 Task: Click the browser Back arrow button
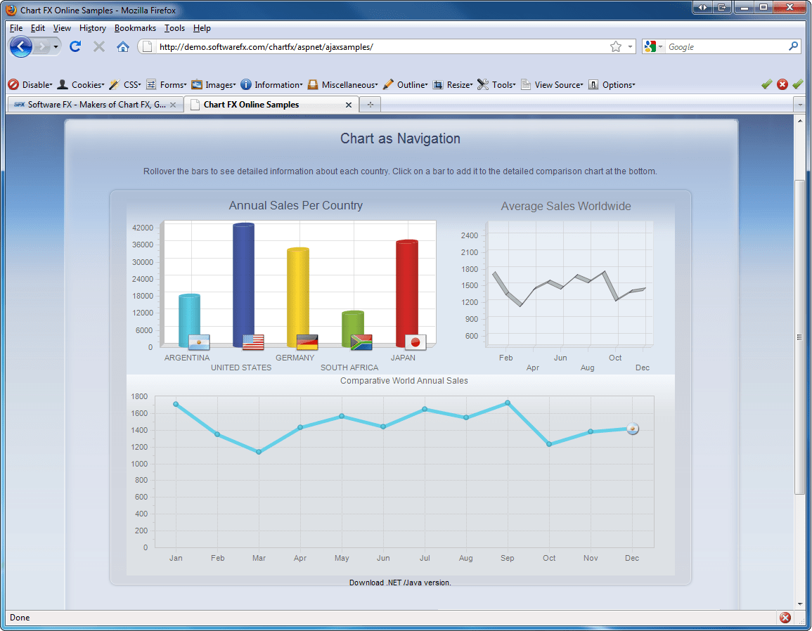22,46
